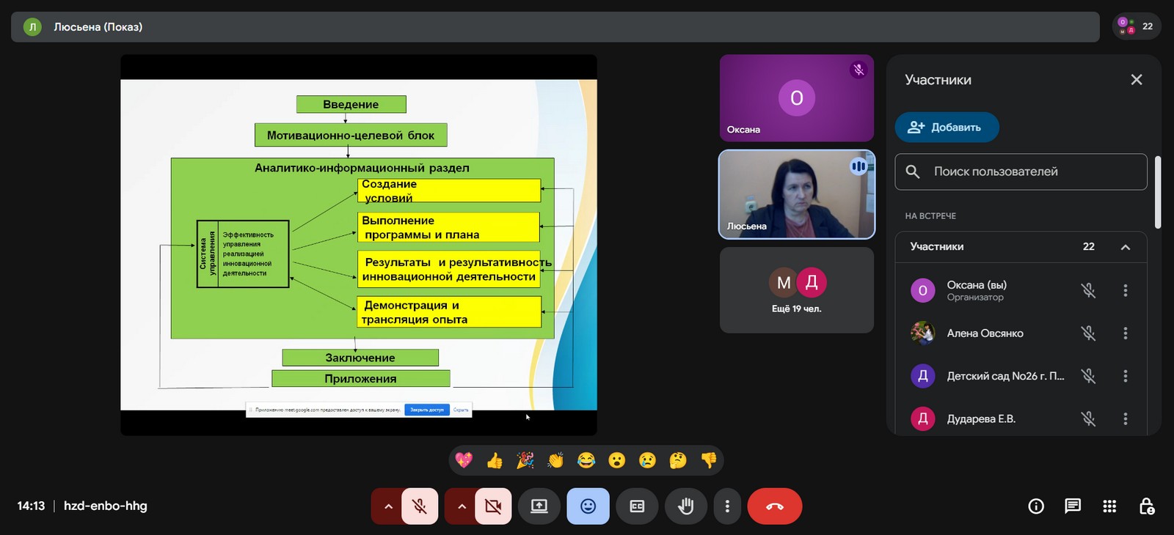Toggle the microphone mute button
This screenshot has width=1174, height=535.
coord(420,506)
